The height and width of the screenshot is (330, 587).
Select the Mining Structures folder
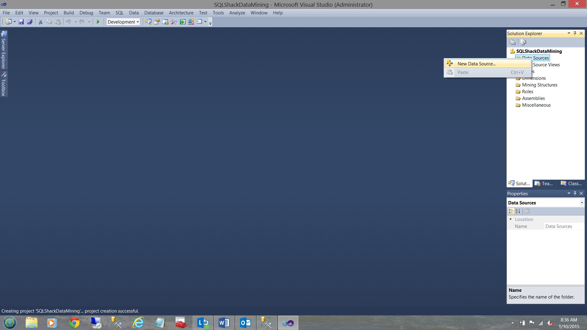540,85
